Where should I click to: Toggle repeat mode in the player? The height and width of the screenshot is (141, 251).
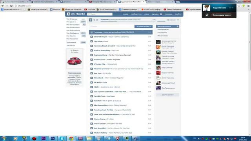pos(168,20)
